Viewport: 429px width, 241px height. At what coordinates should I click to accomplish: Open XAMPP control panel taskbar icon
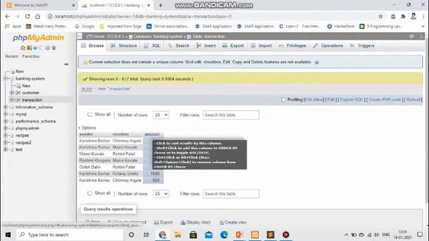click(x=255, y=235)
